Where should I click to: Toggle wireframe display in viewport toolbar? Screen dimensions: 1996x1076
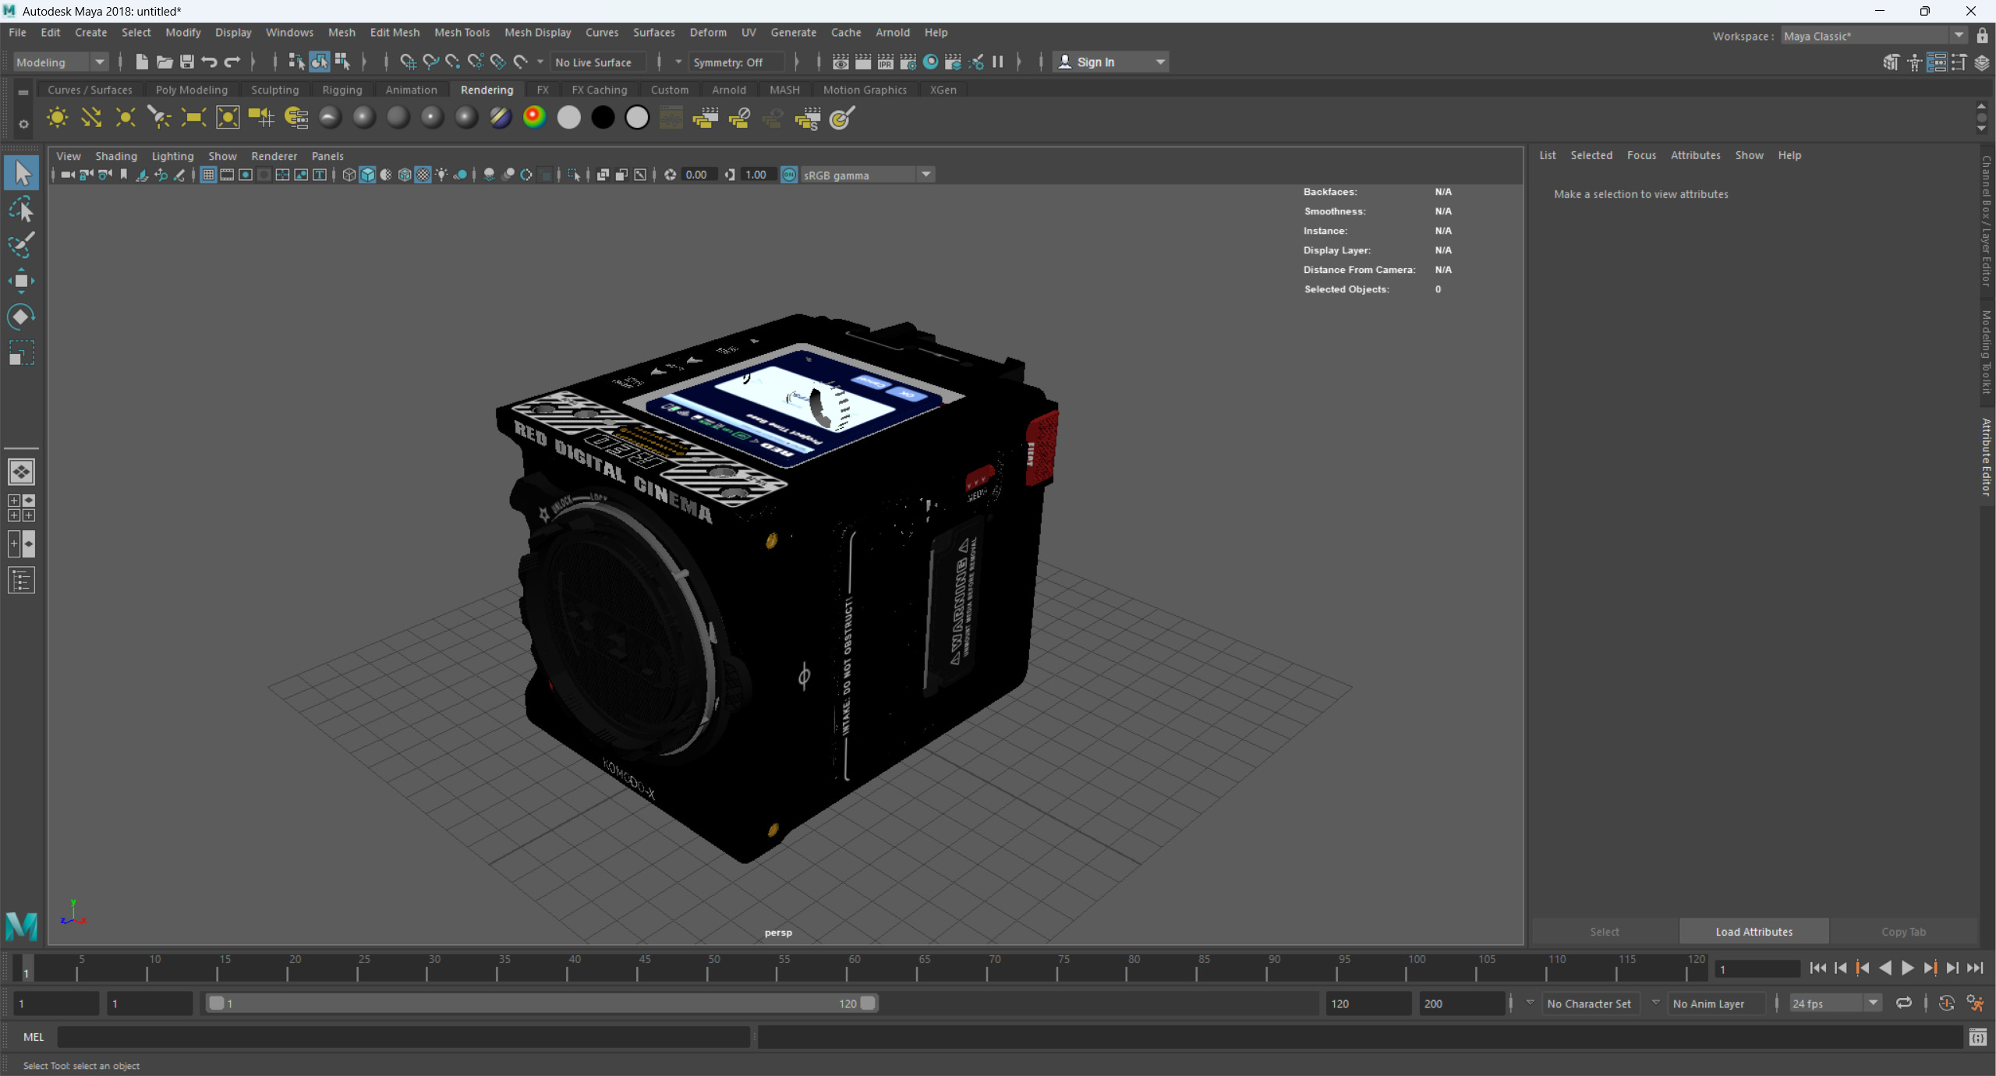pos(349,175)
